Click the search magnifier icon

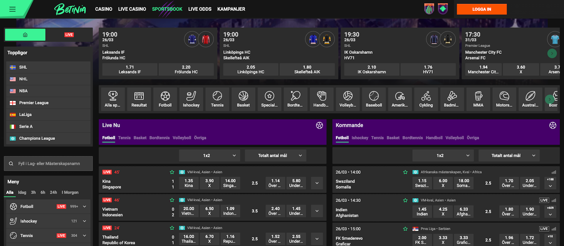coord(11,164)
